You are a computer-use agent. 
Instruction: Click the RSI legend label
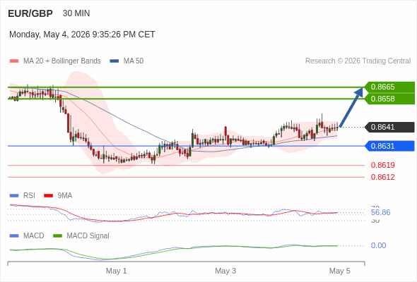click(29, 196)
